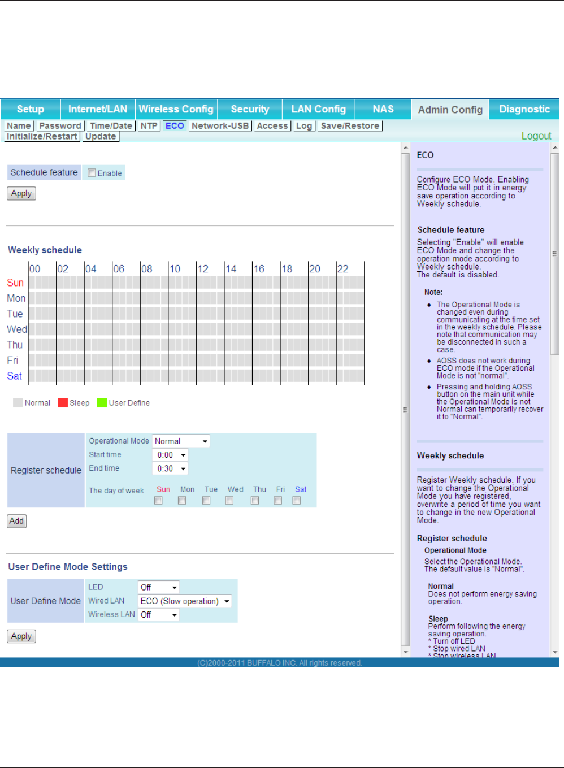The height and width of the screenshot is (768, 564).
Task: Check the Sun day checkbox
Action: tap(159, 501)
